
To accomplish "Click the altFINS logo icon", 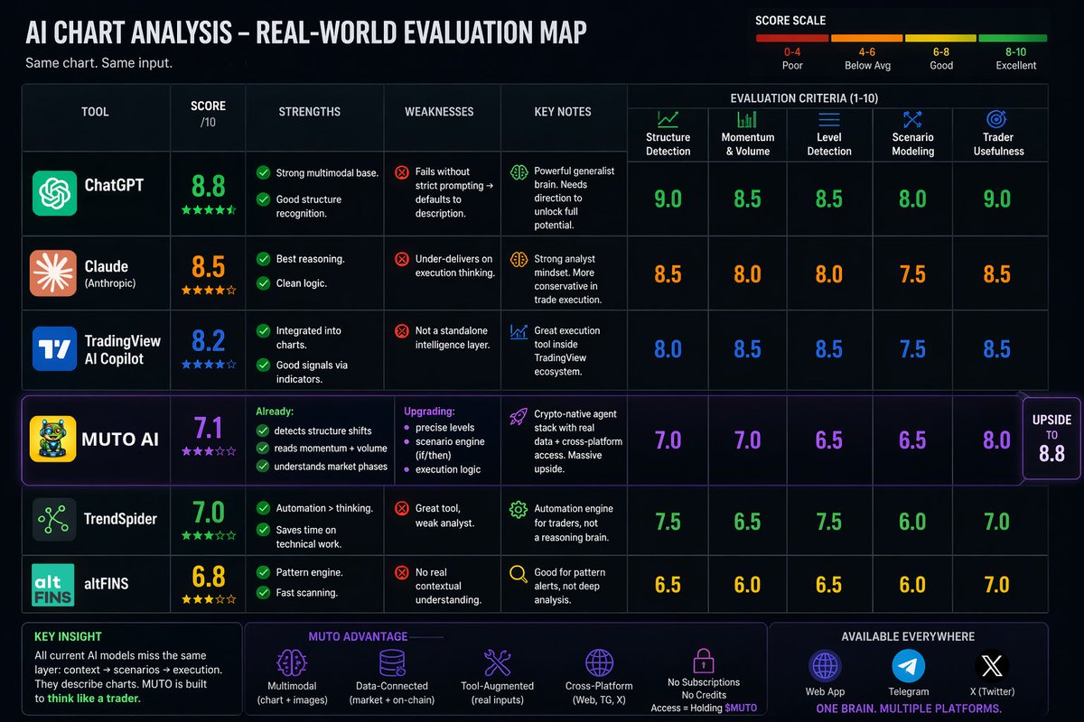I will click(x=54, y=584).
